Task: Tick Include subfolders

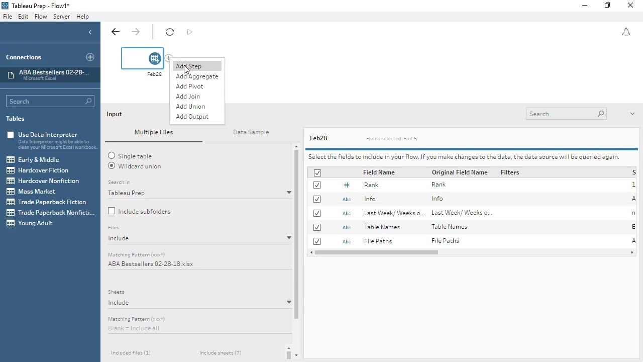Action: 112,211
